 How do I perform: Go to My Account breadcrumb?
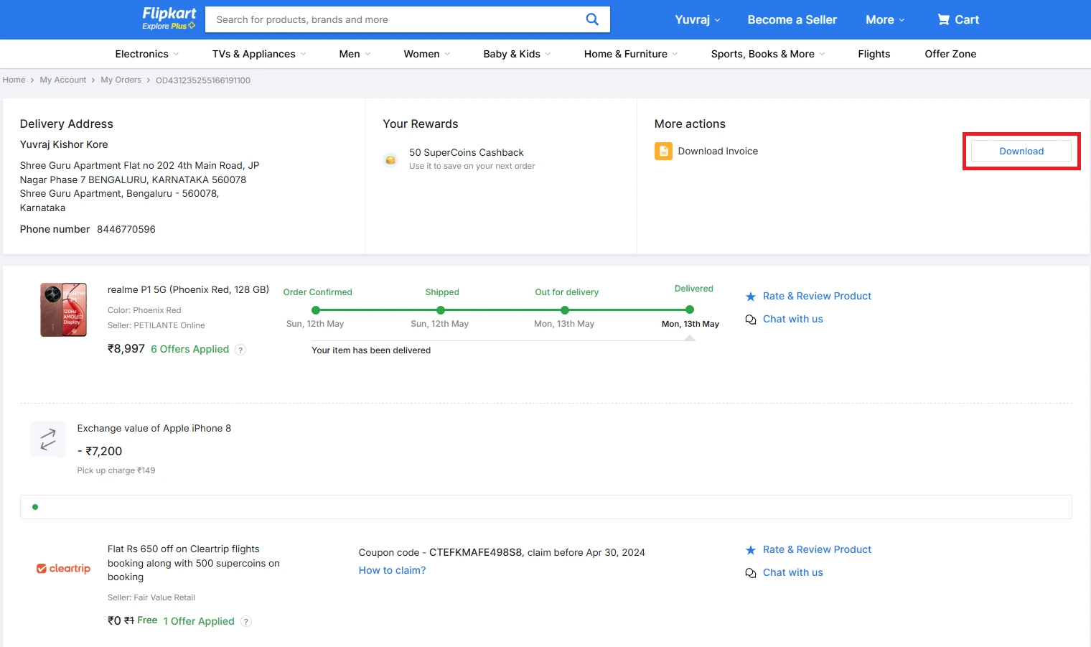(x=63, y=80)
